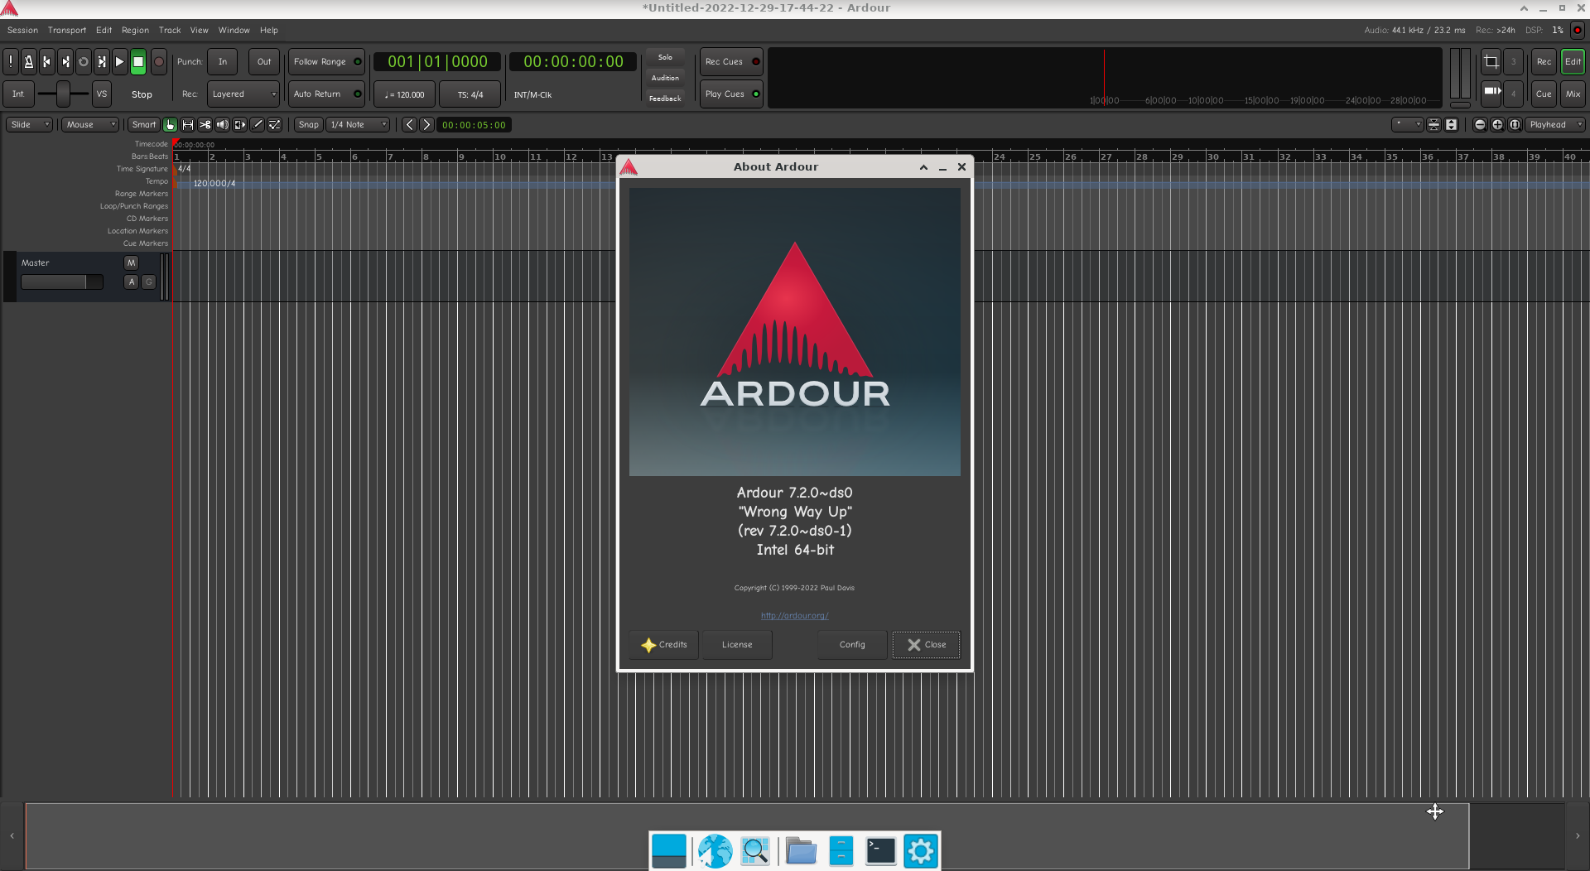Click License button in About dialog

(x=737, y=645)
